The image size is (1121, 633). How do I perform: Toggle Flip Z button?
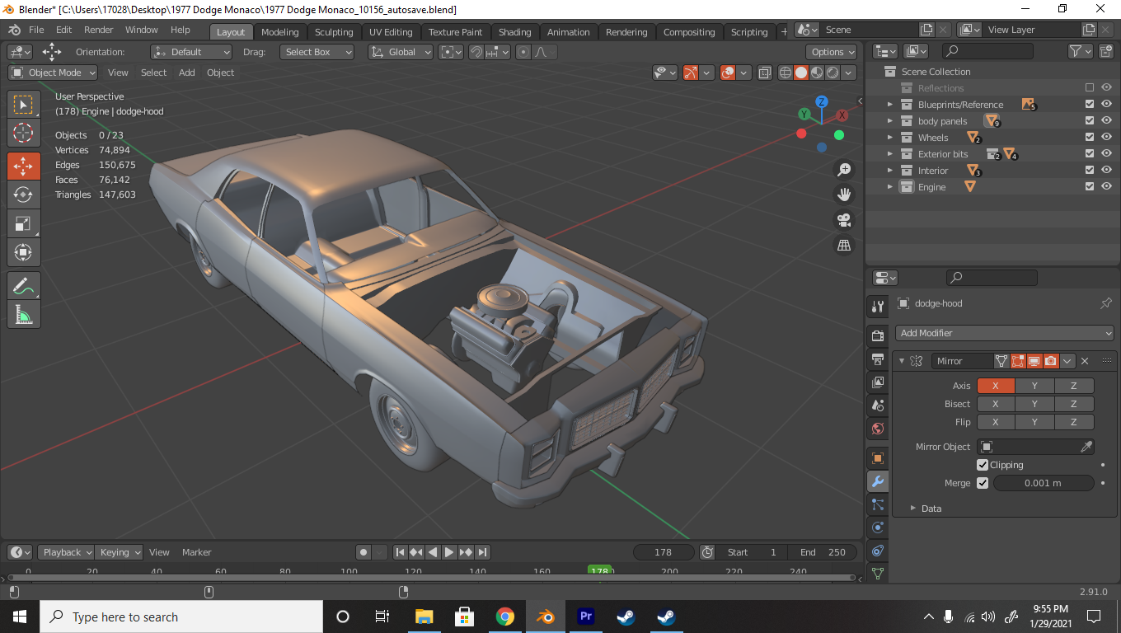tap(1074, 422)
